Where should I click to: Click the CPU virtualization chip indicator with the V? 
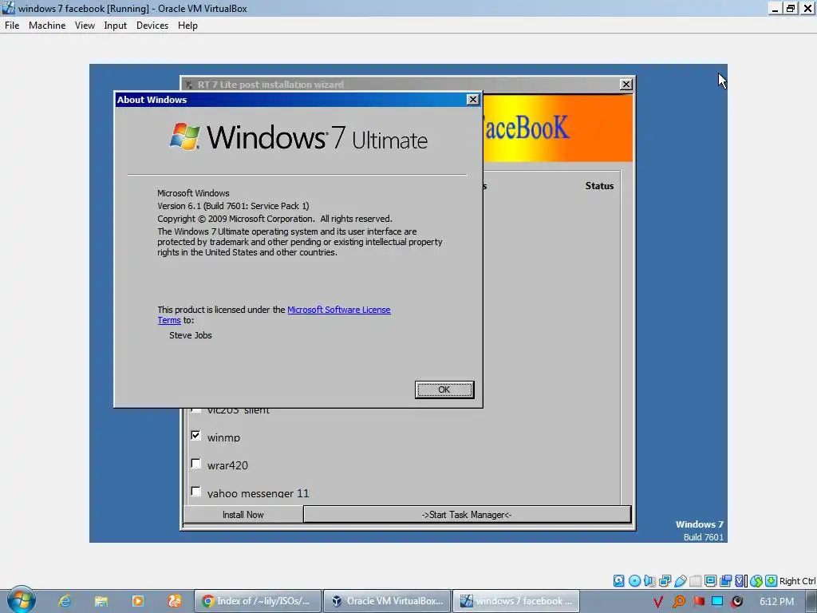click(x=740, y=581)
